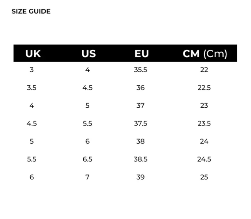Click the EU 38.5 size value

point(140,159)
